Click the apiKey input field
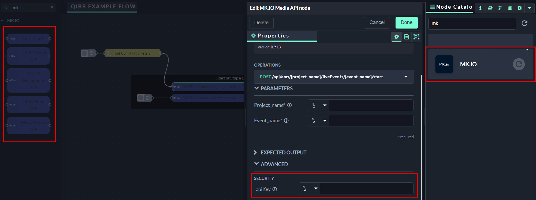 click(x=366, y=189)
